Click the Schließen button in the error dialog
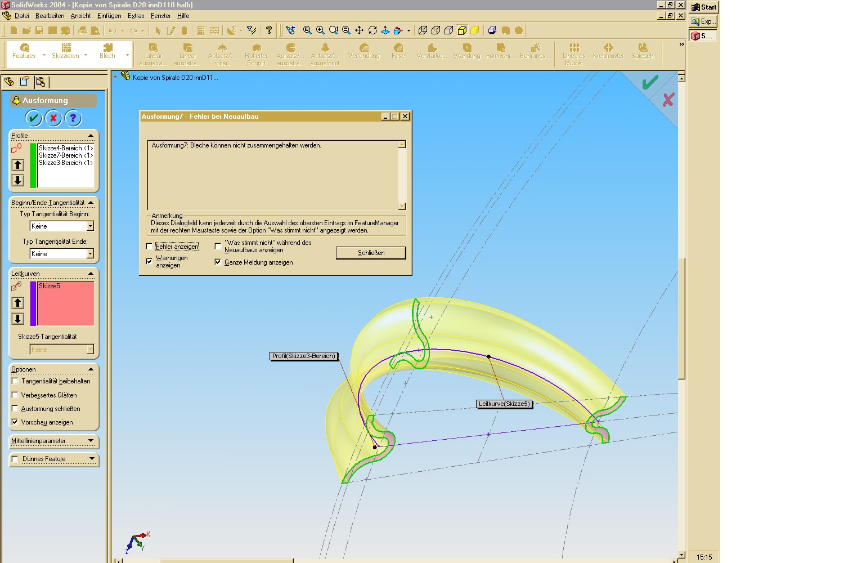Viewport: 844px width, 563px height. 371,253
